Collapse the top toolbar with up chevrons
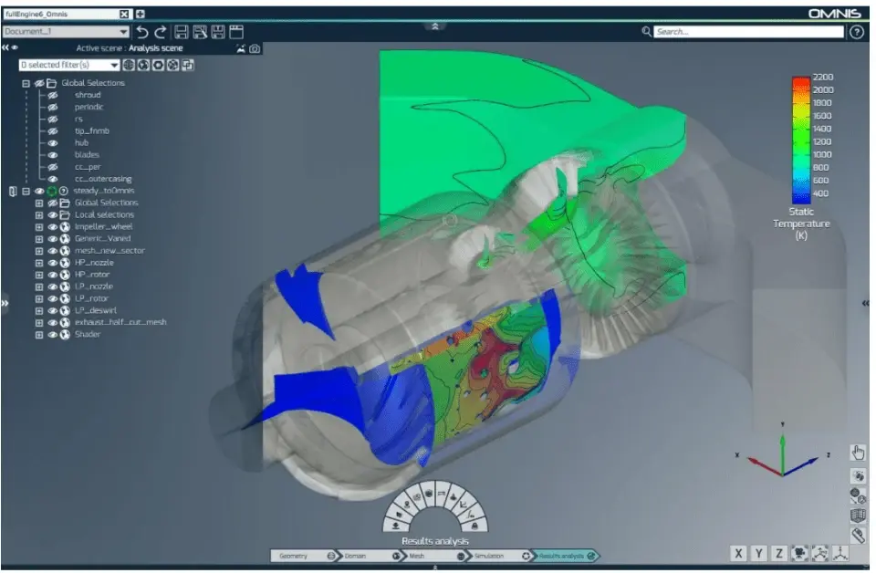The height and width of the screenshot is (573, 876). point(435,26)
